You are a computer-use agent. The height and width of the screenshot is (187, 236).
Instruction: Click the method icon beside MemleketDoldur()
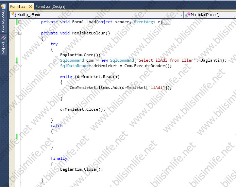(x=187, y=15)
